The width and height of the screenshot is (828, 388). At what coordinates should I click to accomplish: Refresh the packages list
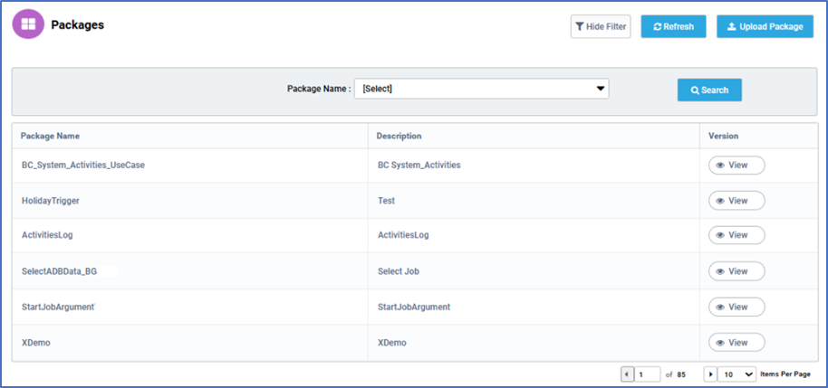pos(673,26)
